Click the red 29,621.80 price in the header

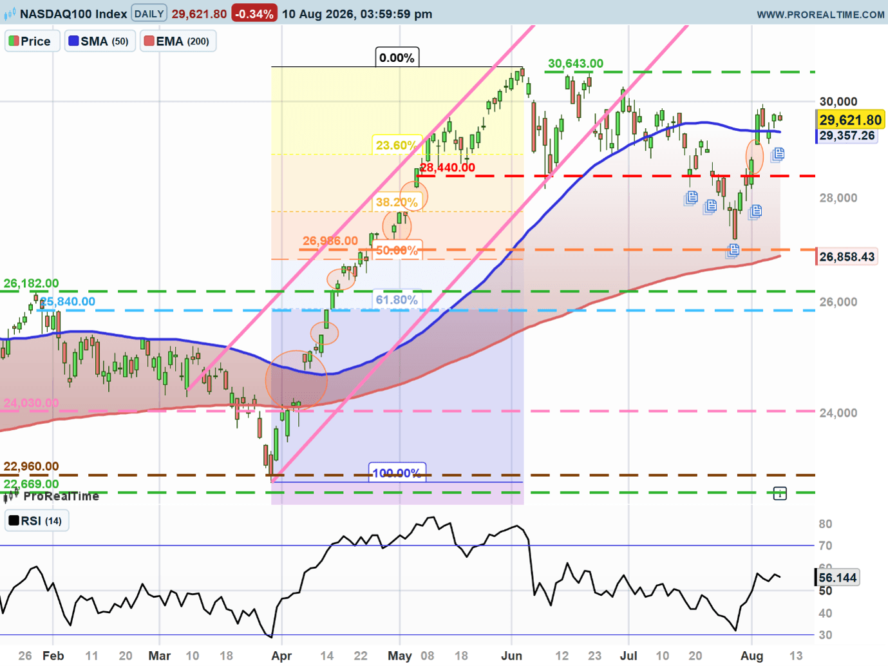coord(199,14)
